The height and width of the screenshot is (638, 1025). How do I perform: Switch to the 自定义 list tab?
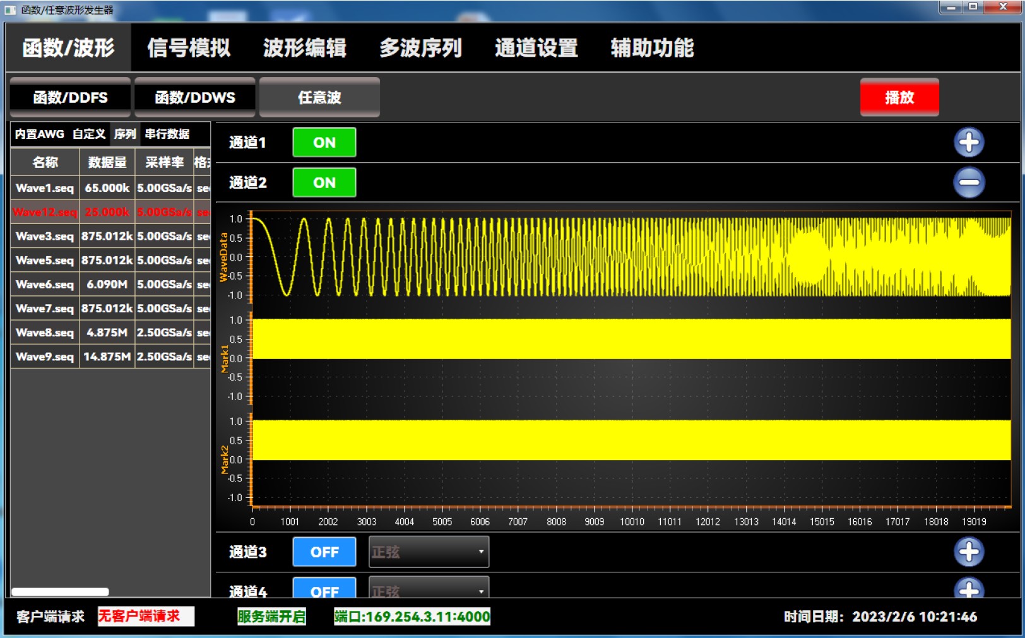click(x=89, y=134)
